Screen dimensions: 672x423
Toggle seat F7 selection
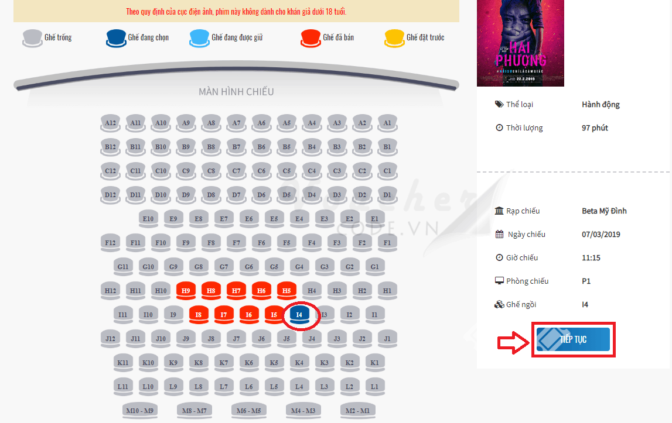tap(236, 243)
